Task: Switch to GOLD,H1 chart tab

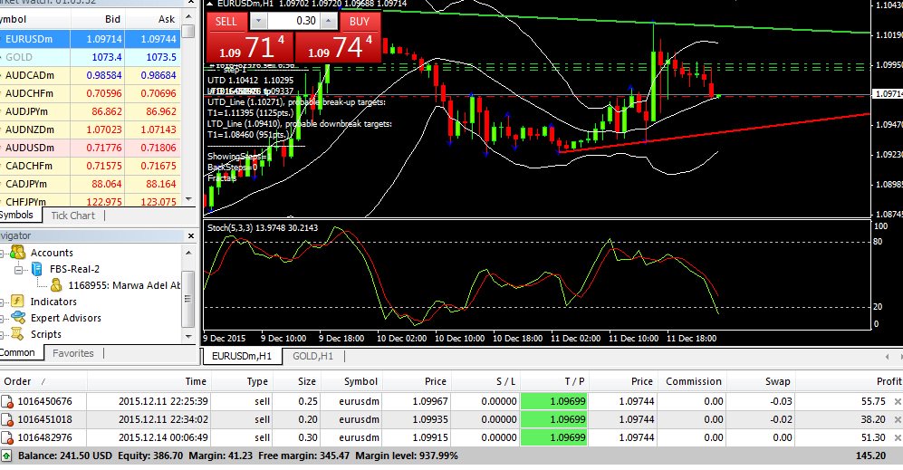Action: click(312, 356)
